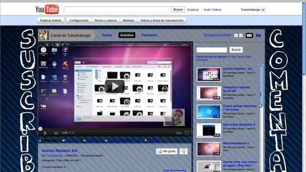
Task: Click TutosKdesign author link under video title
Action: pos(55,156)
